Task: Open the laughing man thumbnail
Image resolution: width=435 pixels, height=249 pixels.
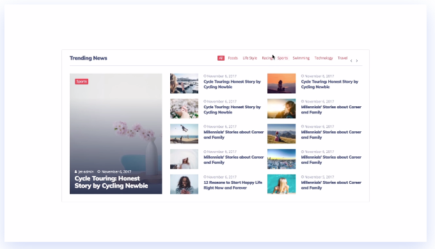Action: [184, 184]
